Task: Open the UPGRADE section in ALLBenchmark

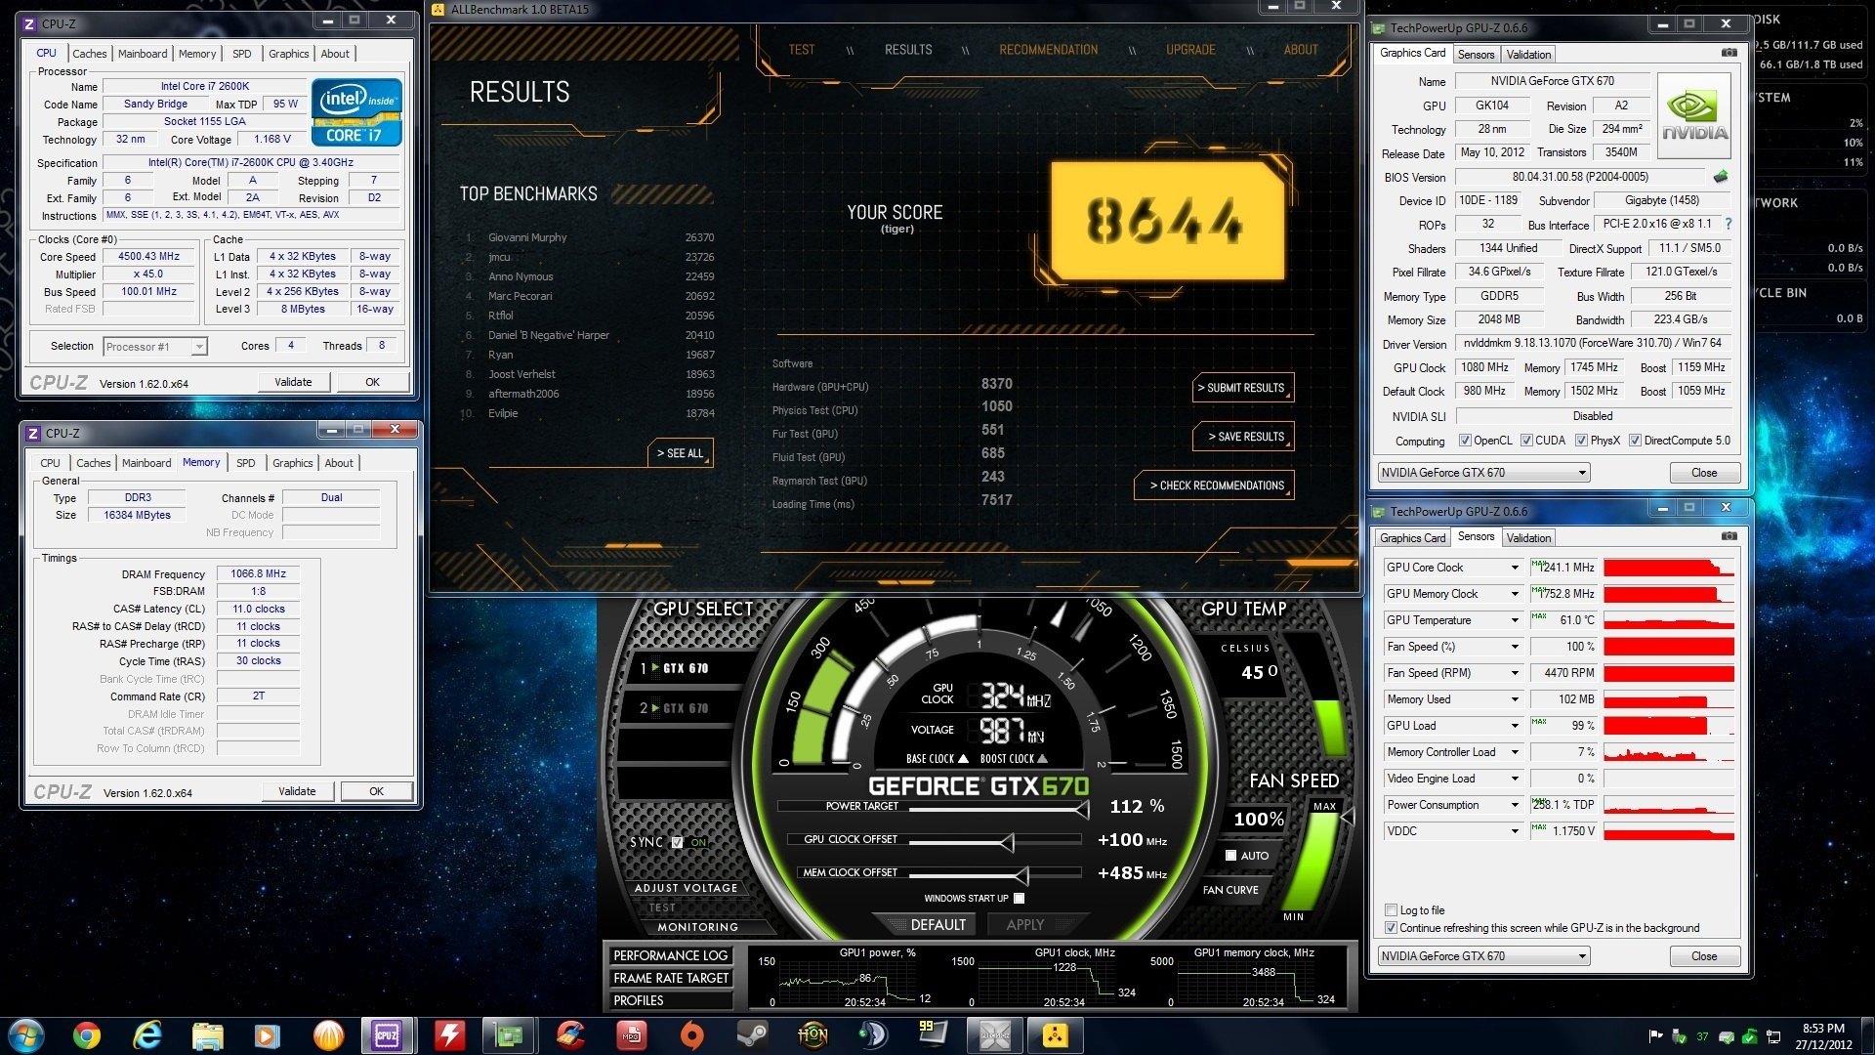Action: 1190,50
